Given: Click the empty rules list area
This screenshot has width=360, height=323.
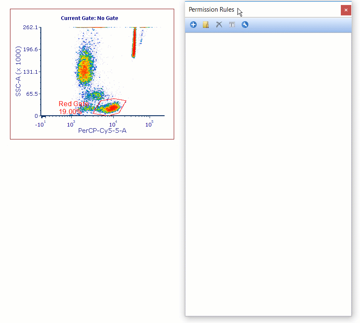Looking at the screenshot, I should click(x=268, y=166).
